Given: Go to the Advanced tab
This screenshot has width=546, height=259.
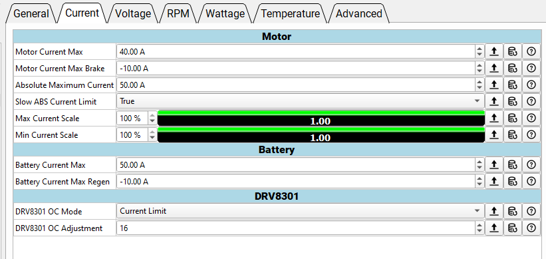Looking at the screenshot, I should pyautogui.click(x=358, y=13).
